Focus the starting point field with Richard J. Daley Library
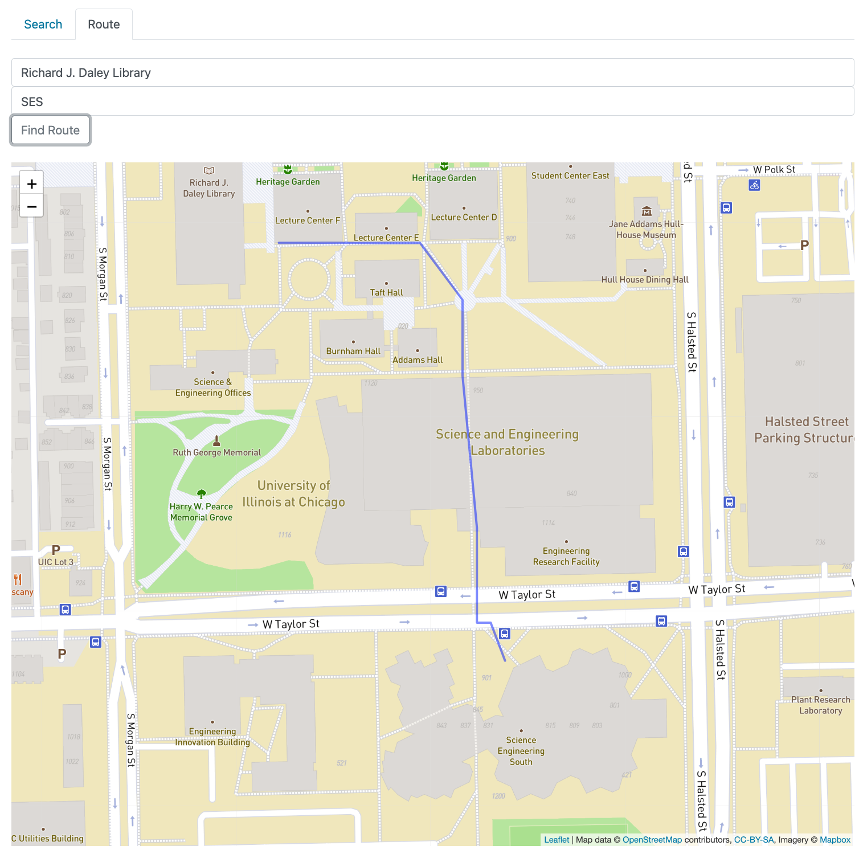This screenshot has width=859, height=850. pos(432,73)
